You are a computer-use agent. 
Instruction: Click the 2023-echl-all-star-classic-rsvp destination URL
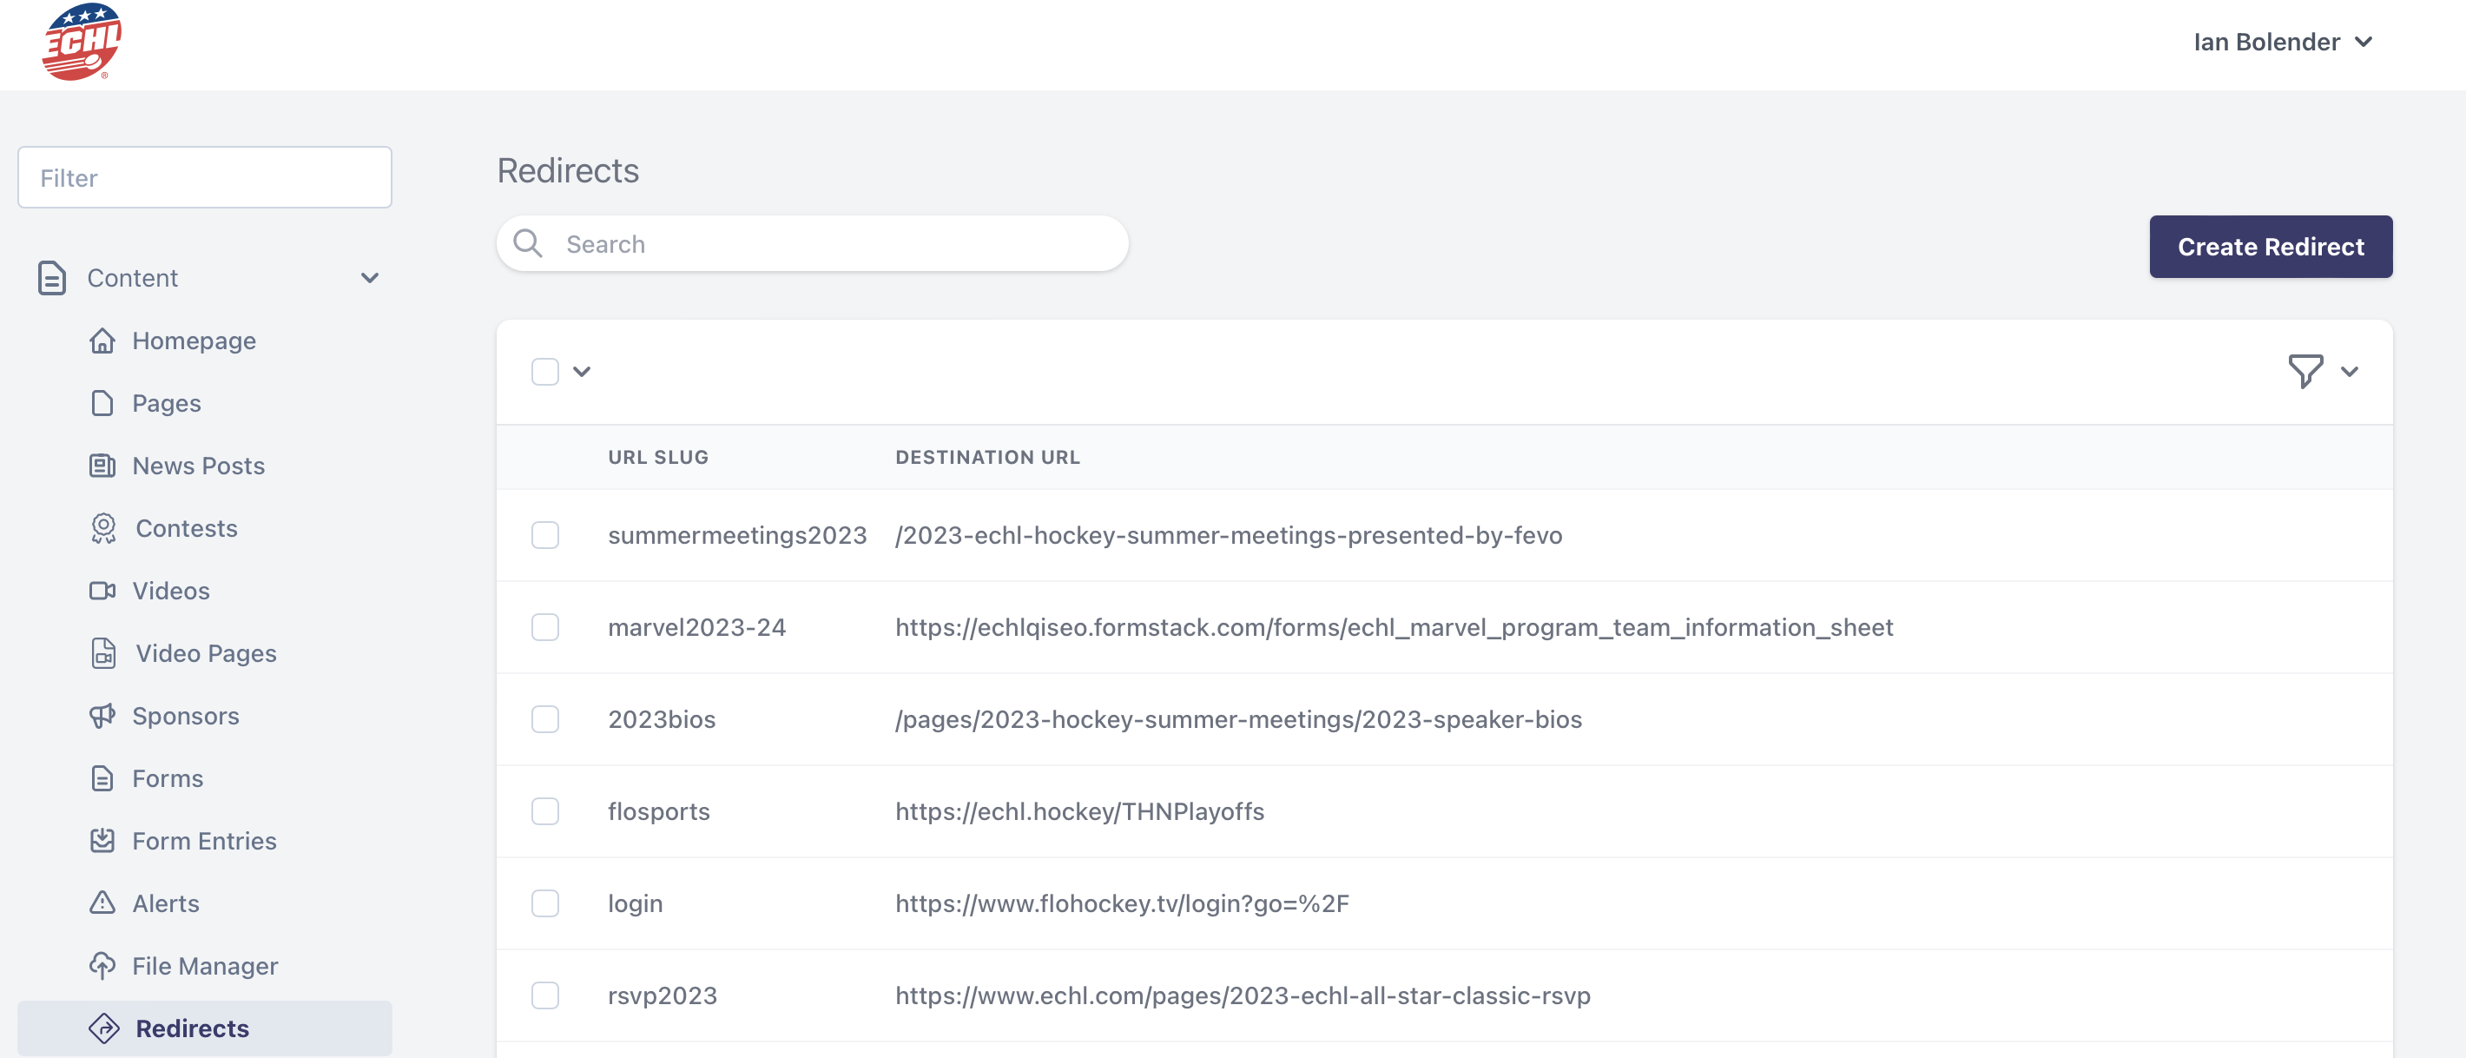(1243, 995)
